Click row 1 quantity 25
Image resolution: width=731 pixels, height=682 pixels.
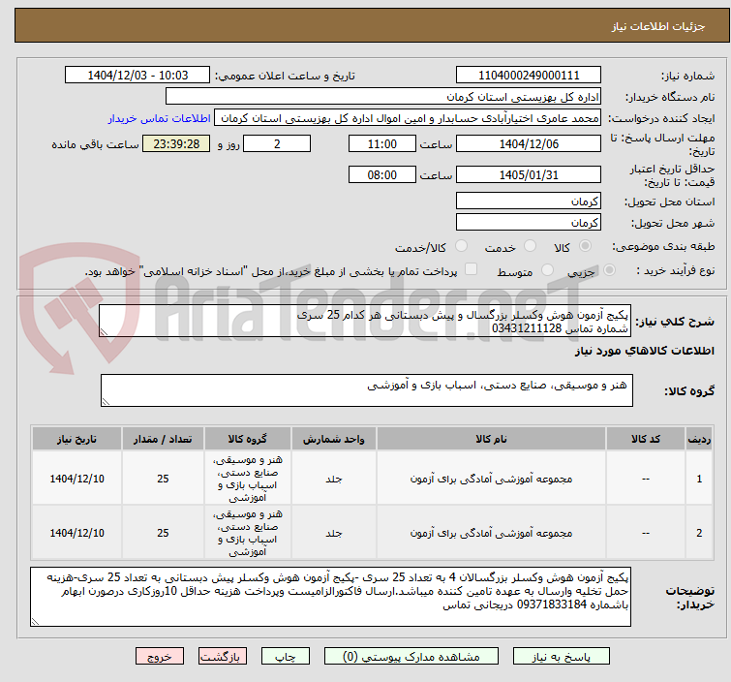pyautogui.click(x=163, y=479)
